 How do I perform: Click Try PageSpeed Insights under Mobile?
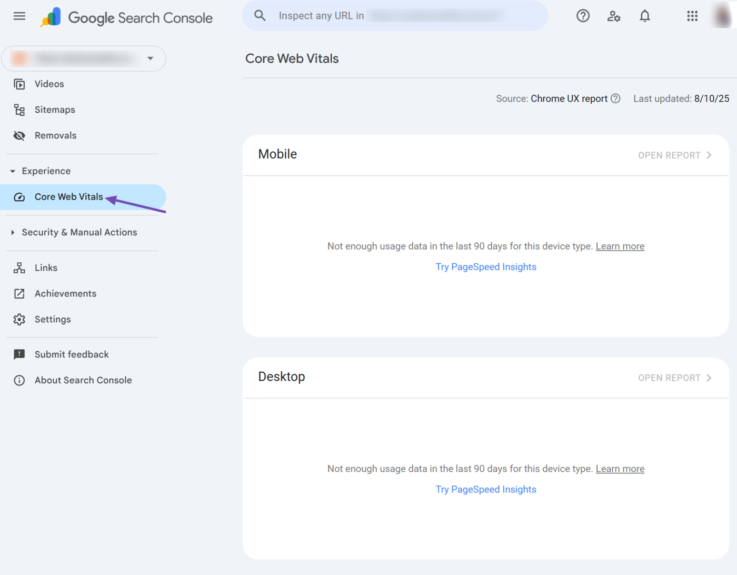tap(485, 267)
